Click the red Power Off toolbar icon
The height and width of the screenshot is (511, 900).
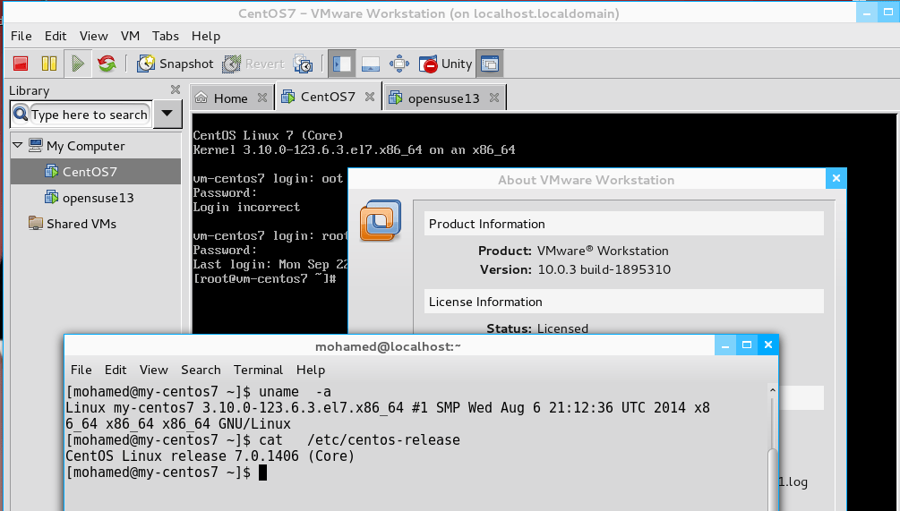point(21,64)
